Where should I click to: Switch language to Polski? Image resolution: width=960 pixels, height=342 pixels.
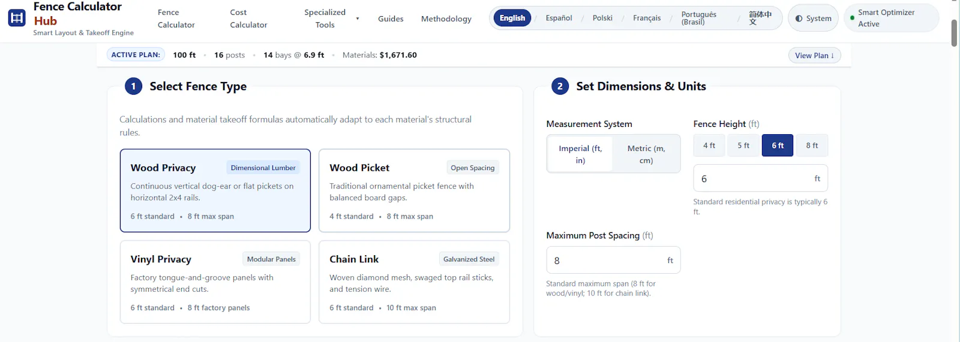coord(602,18)
